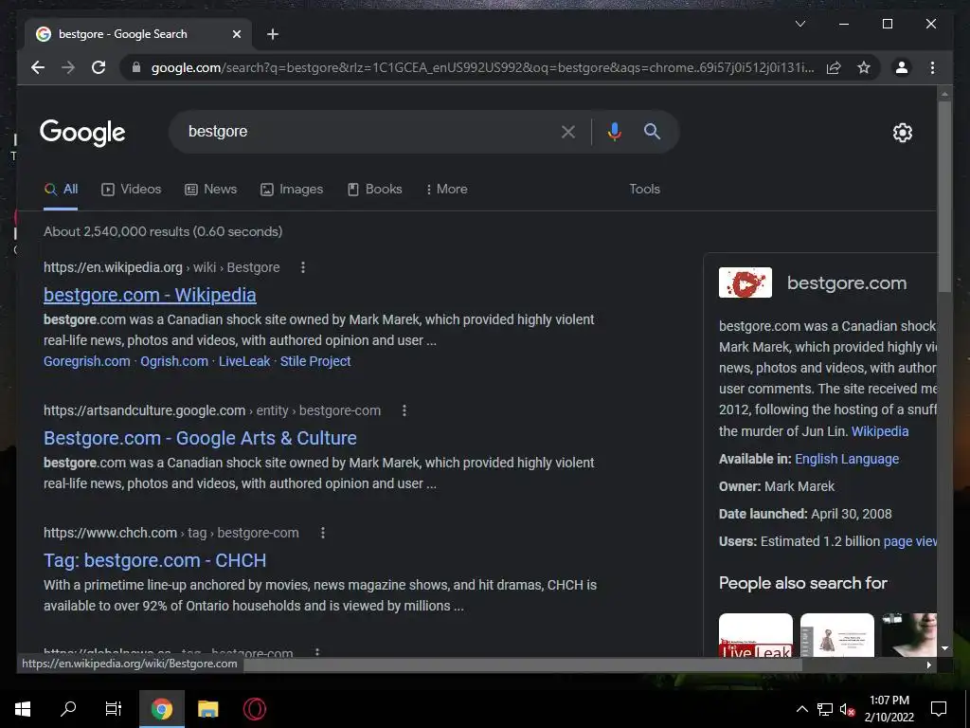The width and height of the screenshot is (970, 728).
Task: Clear the search query text
Action: [568, 131]
